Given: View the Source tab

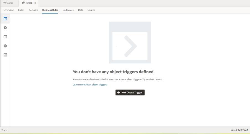Looking at the screenshot, I should pos(91,10).
